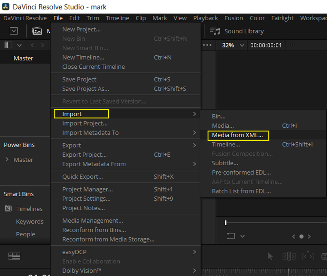Open the Fusion menu

pos(234,18)
